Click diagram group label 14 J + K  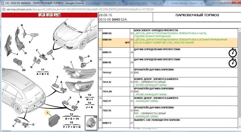click(89, 105)
